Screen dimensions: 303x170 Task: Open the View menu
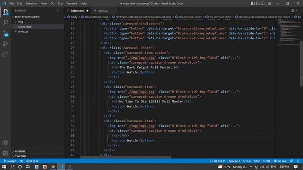pyautogui.click(x=44, y=3)
